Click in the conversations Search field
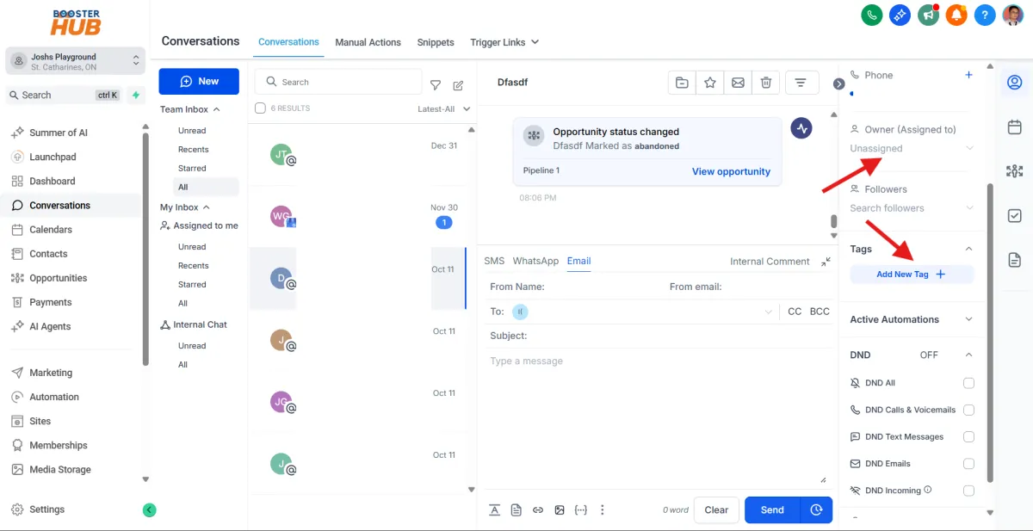Image resolution: width=1033 pixels, height=531 pixels. click(x=338, y=82)
